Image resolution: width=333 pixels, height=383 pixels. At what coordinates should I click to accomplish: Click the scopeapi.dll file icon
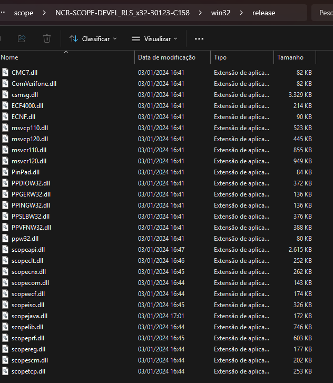[x=5, y=250]
